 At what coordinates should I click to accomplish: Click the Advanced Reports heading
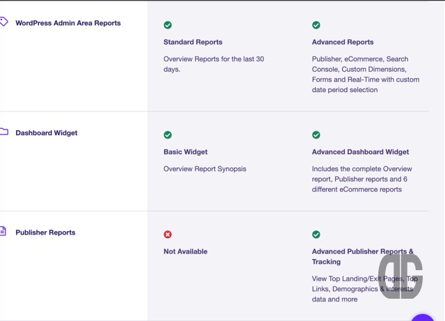pos(343,42)
